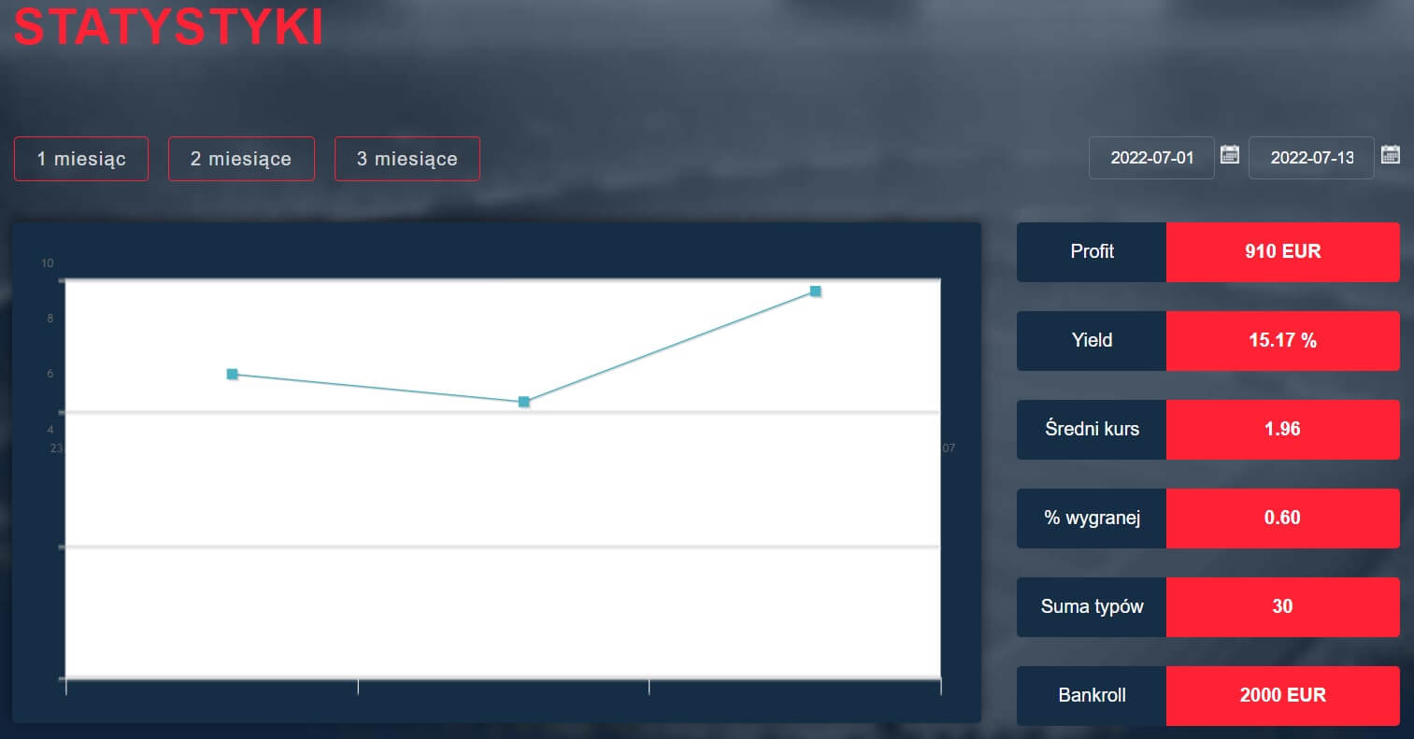Viewport: 1414px width, 739px height.
Task: Click the Średni kurs label
Action: (1092, 429)
